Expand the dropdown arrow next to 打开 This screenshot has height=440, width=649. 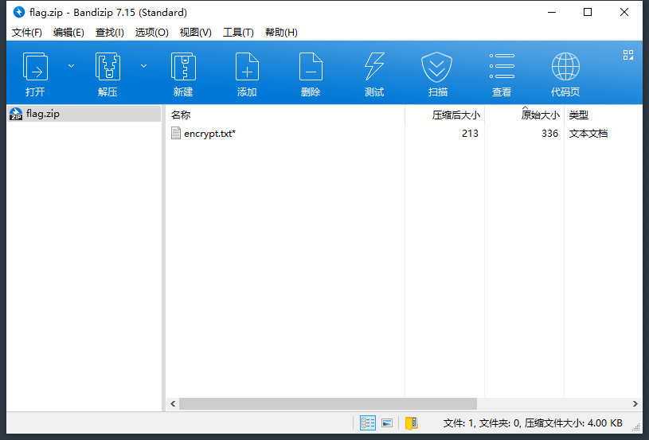pos(71,66)
